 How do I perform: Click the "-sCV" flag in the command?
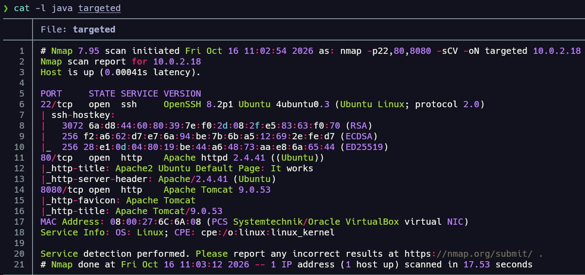coord(447,51)
